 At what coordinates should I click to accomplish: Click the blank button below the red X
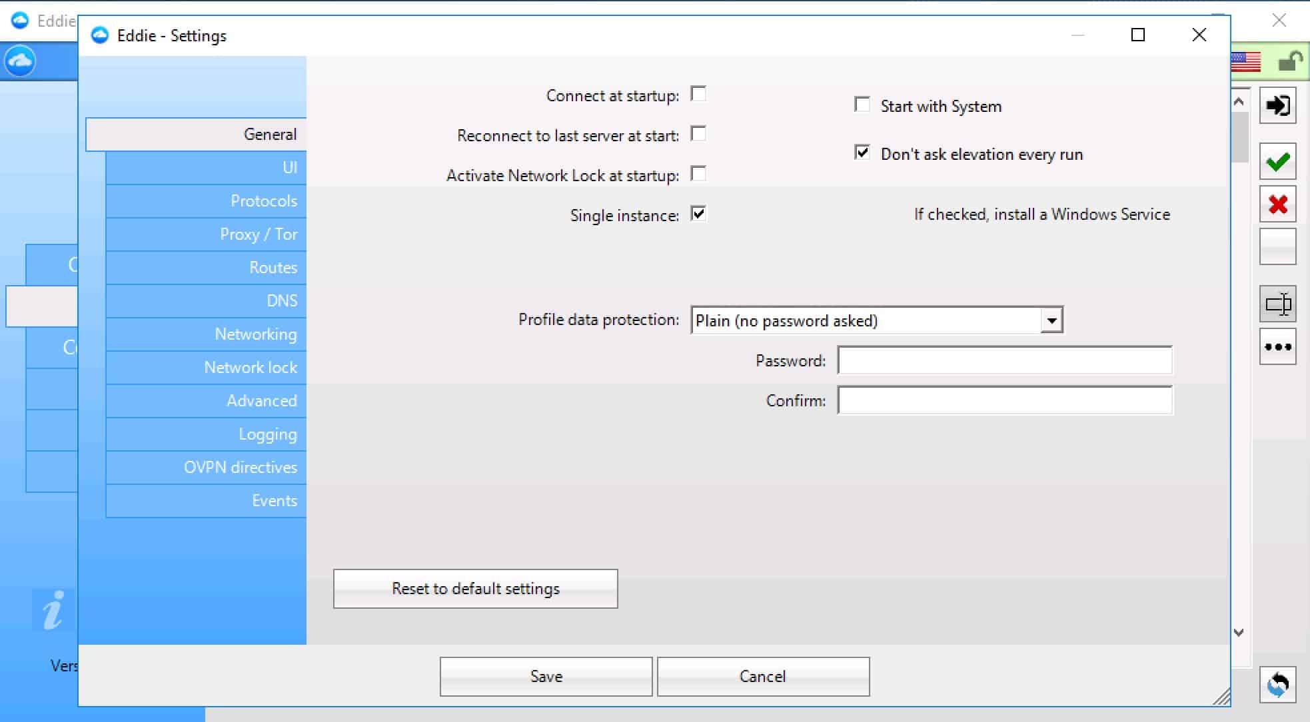(1277, 246)
